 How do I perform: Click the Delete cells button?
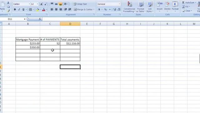(x=167, y=6)
